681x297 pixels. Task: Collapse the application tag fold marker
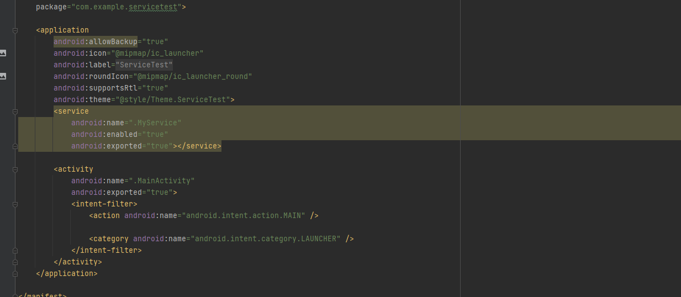click(15, 30)
